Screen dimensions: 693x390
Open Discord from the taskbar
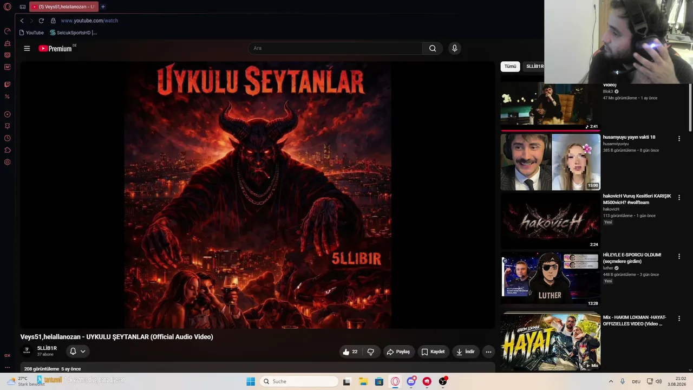click(x=411, y=381)
